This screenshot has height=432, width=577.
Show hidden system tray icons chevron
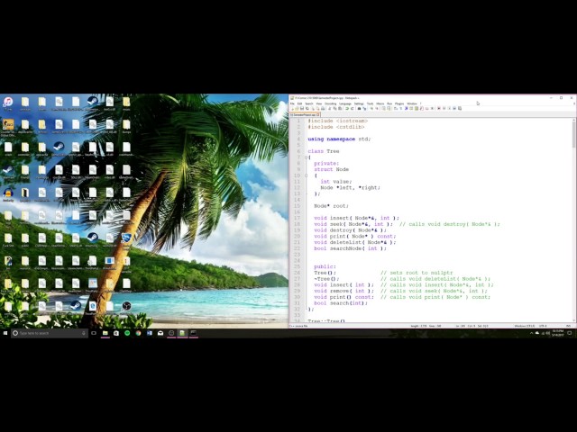(x=531, y=333)
